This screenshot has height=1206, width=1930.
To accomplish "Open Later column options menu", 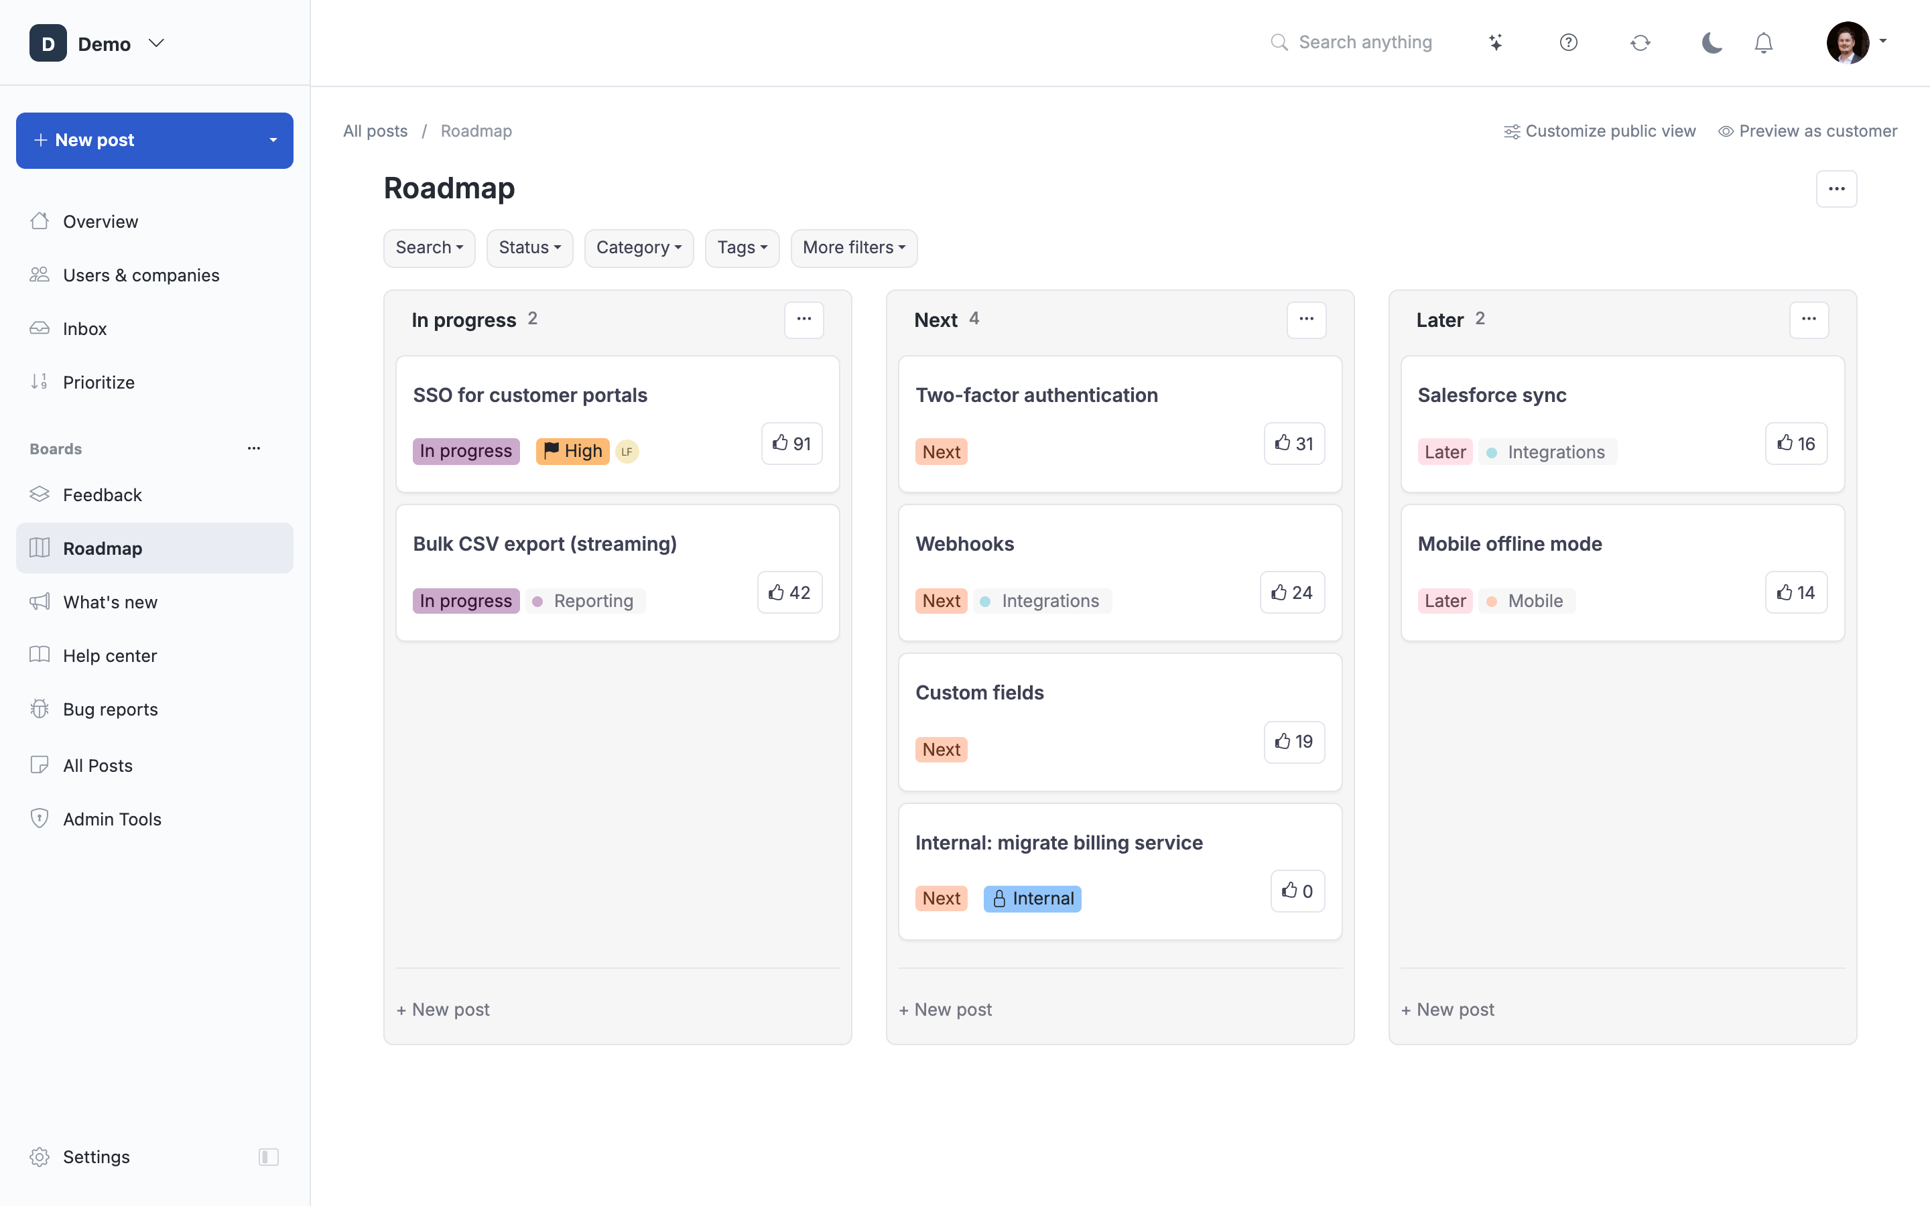I will 1809,319.
